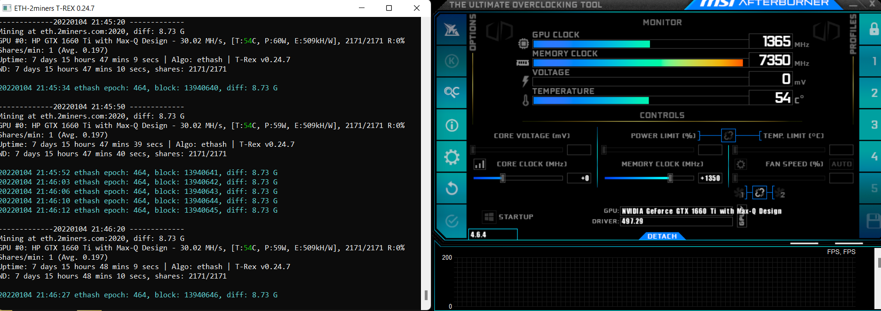The image size is (881, 311).
Task: Apply settings with the checkmark icon
Action: click(452, 221)
